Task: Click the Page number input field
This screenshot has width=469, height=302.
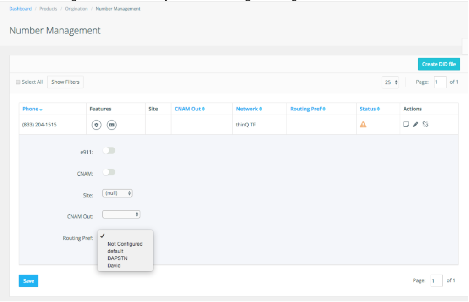Action: pyautogui.click(x=440, y=82)
